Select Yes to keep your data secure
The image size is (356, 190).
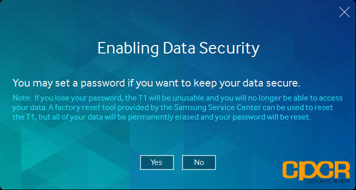[x=157, y=162]
